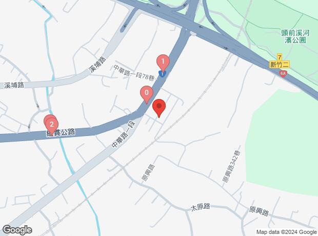Click the blue Highway 1 shield icon
Image resolution: width=318 pixels, height=236 pixels.
(162, 74)
